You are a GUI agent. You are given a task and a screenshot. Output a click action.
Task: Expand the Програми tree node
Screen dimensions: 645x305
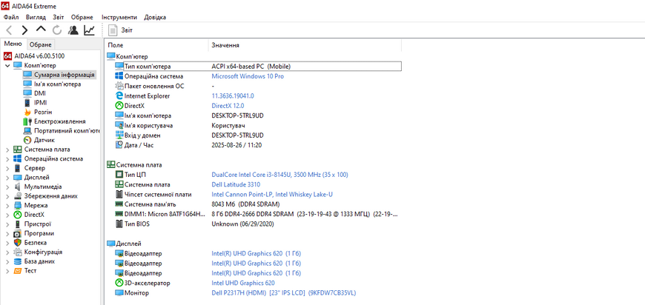7,234
